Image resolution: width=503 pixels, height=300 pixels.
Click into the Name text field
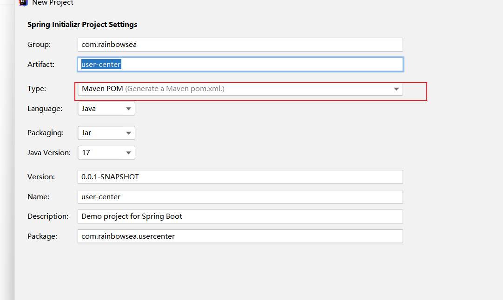[240, 197]
